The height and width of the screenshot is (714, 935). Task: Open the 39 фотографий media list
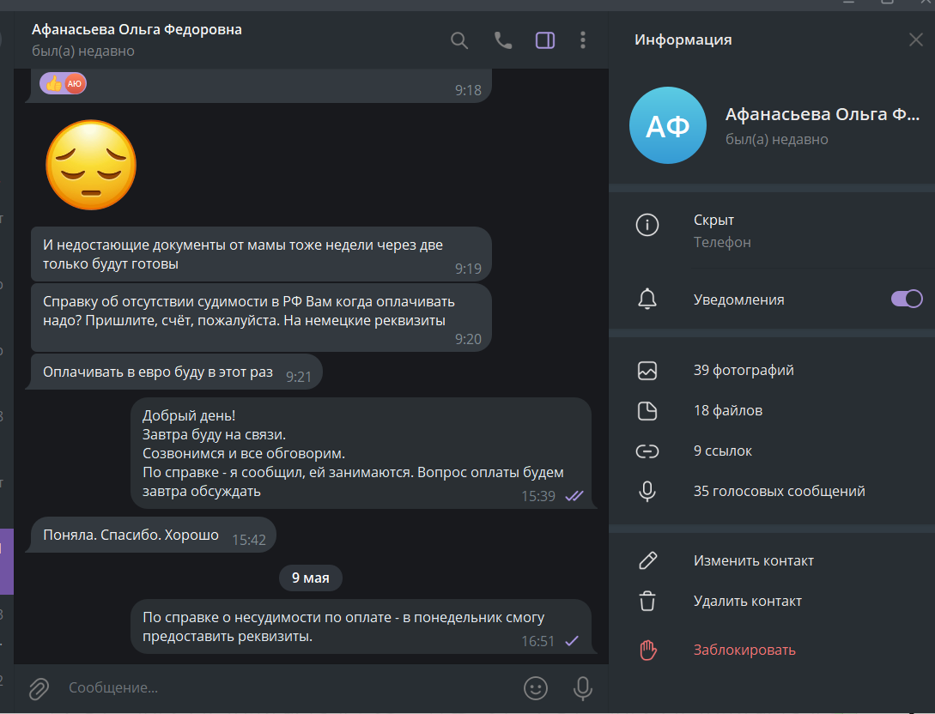point(772,370)
